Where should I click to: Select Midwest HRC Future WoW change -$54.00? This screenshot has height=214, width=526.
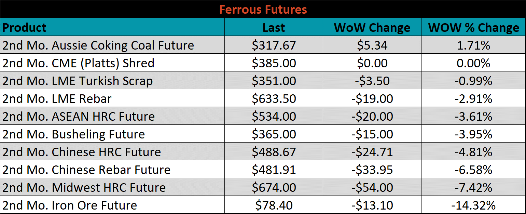coord(372,187)
